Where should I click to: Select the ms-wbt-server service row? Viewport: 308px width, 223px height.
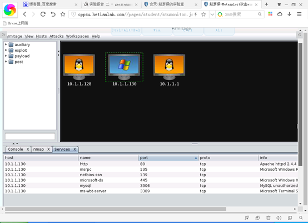click(x=151, y=191)
